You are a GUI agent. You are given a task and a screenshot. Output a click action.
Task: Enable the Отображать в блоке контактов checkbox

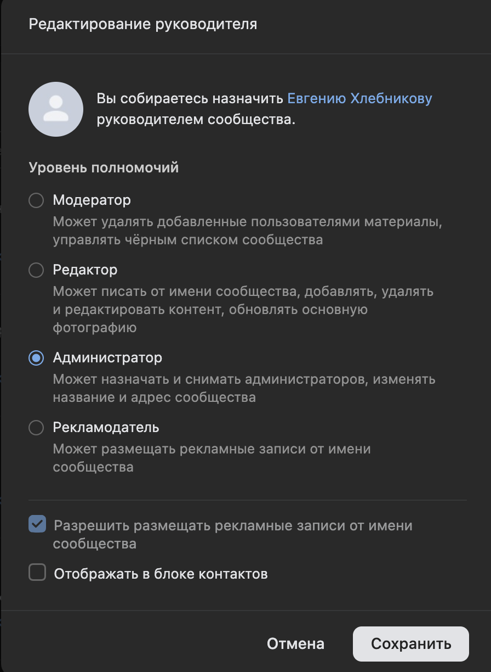[x=37, y=574]
